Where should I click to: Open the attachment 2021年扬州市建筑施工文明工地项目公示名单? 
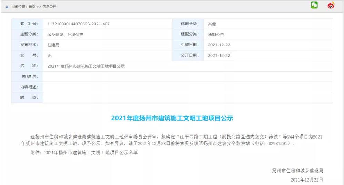[91, 153]
